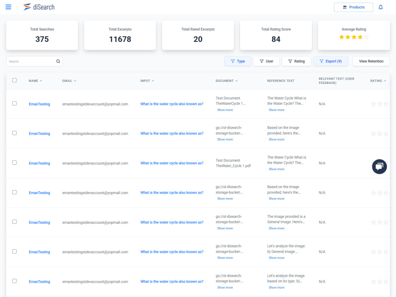The width and height of the screenshot is (396, 297).
Task: Click the REFERENCE TEXT column header
Action: pos(281,81)
